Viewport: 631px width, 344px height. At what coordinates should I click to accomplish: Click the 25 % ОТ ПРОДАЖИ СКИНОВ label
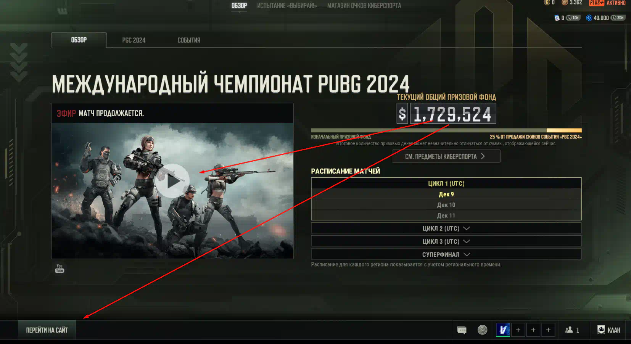click(536, 137)
